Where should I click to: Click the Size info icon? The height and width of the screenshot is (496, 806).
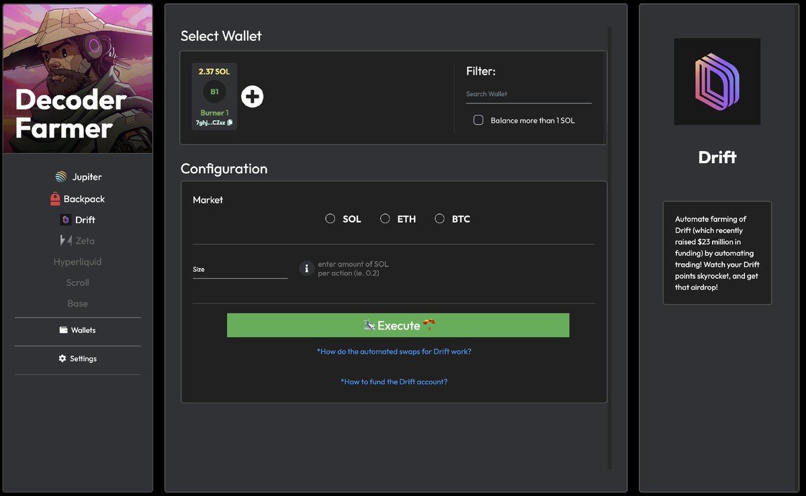(306, 268)
